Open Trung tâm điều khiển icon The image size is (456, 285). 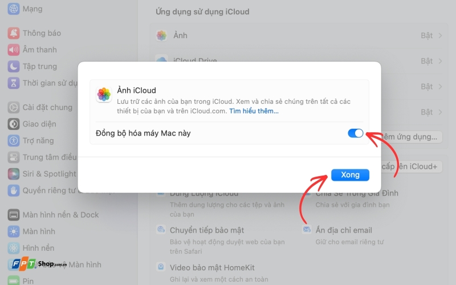[x=13, y=157]
